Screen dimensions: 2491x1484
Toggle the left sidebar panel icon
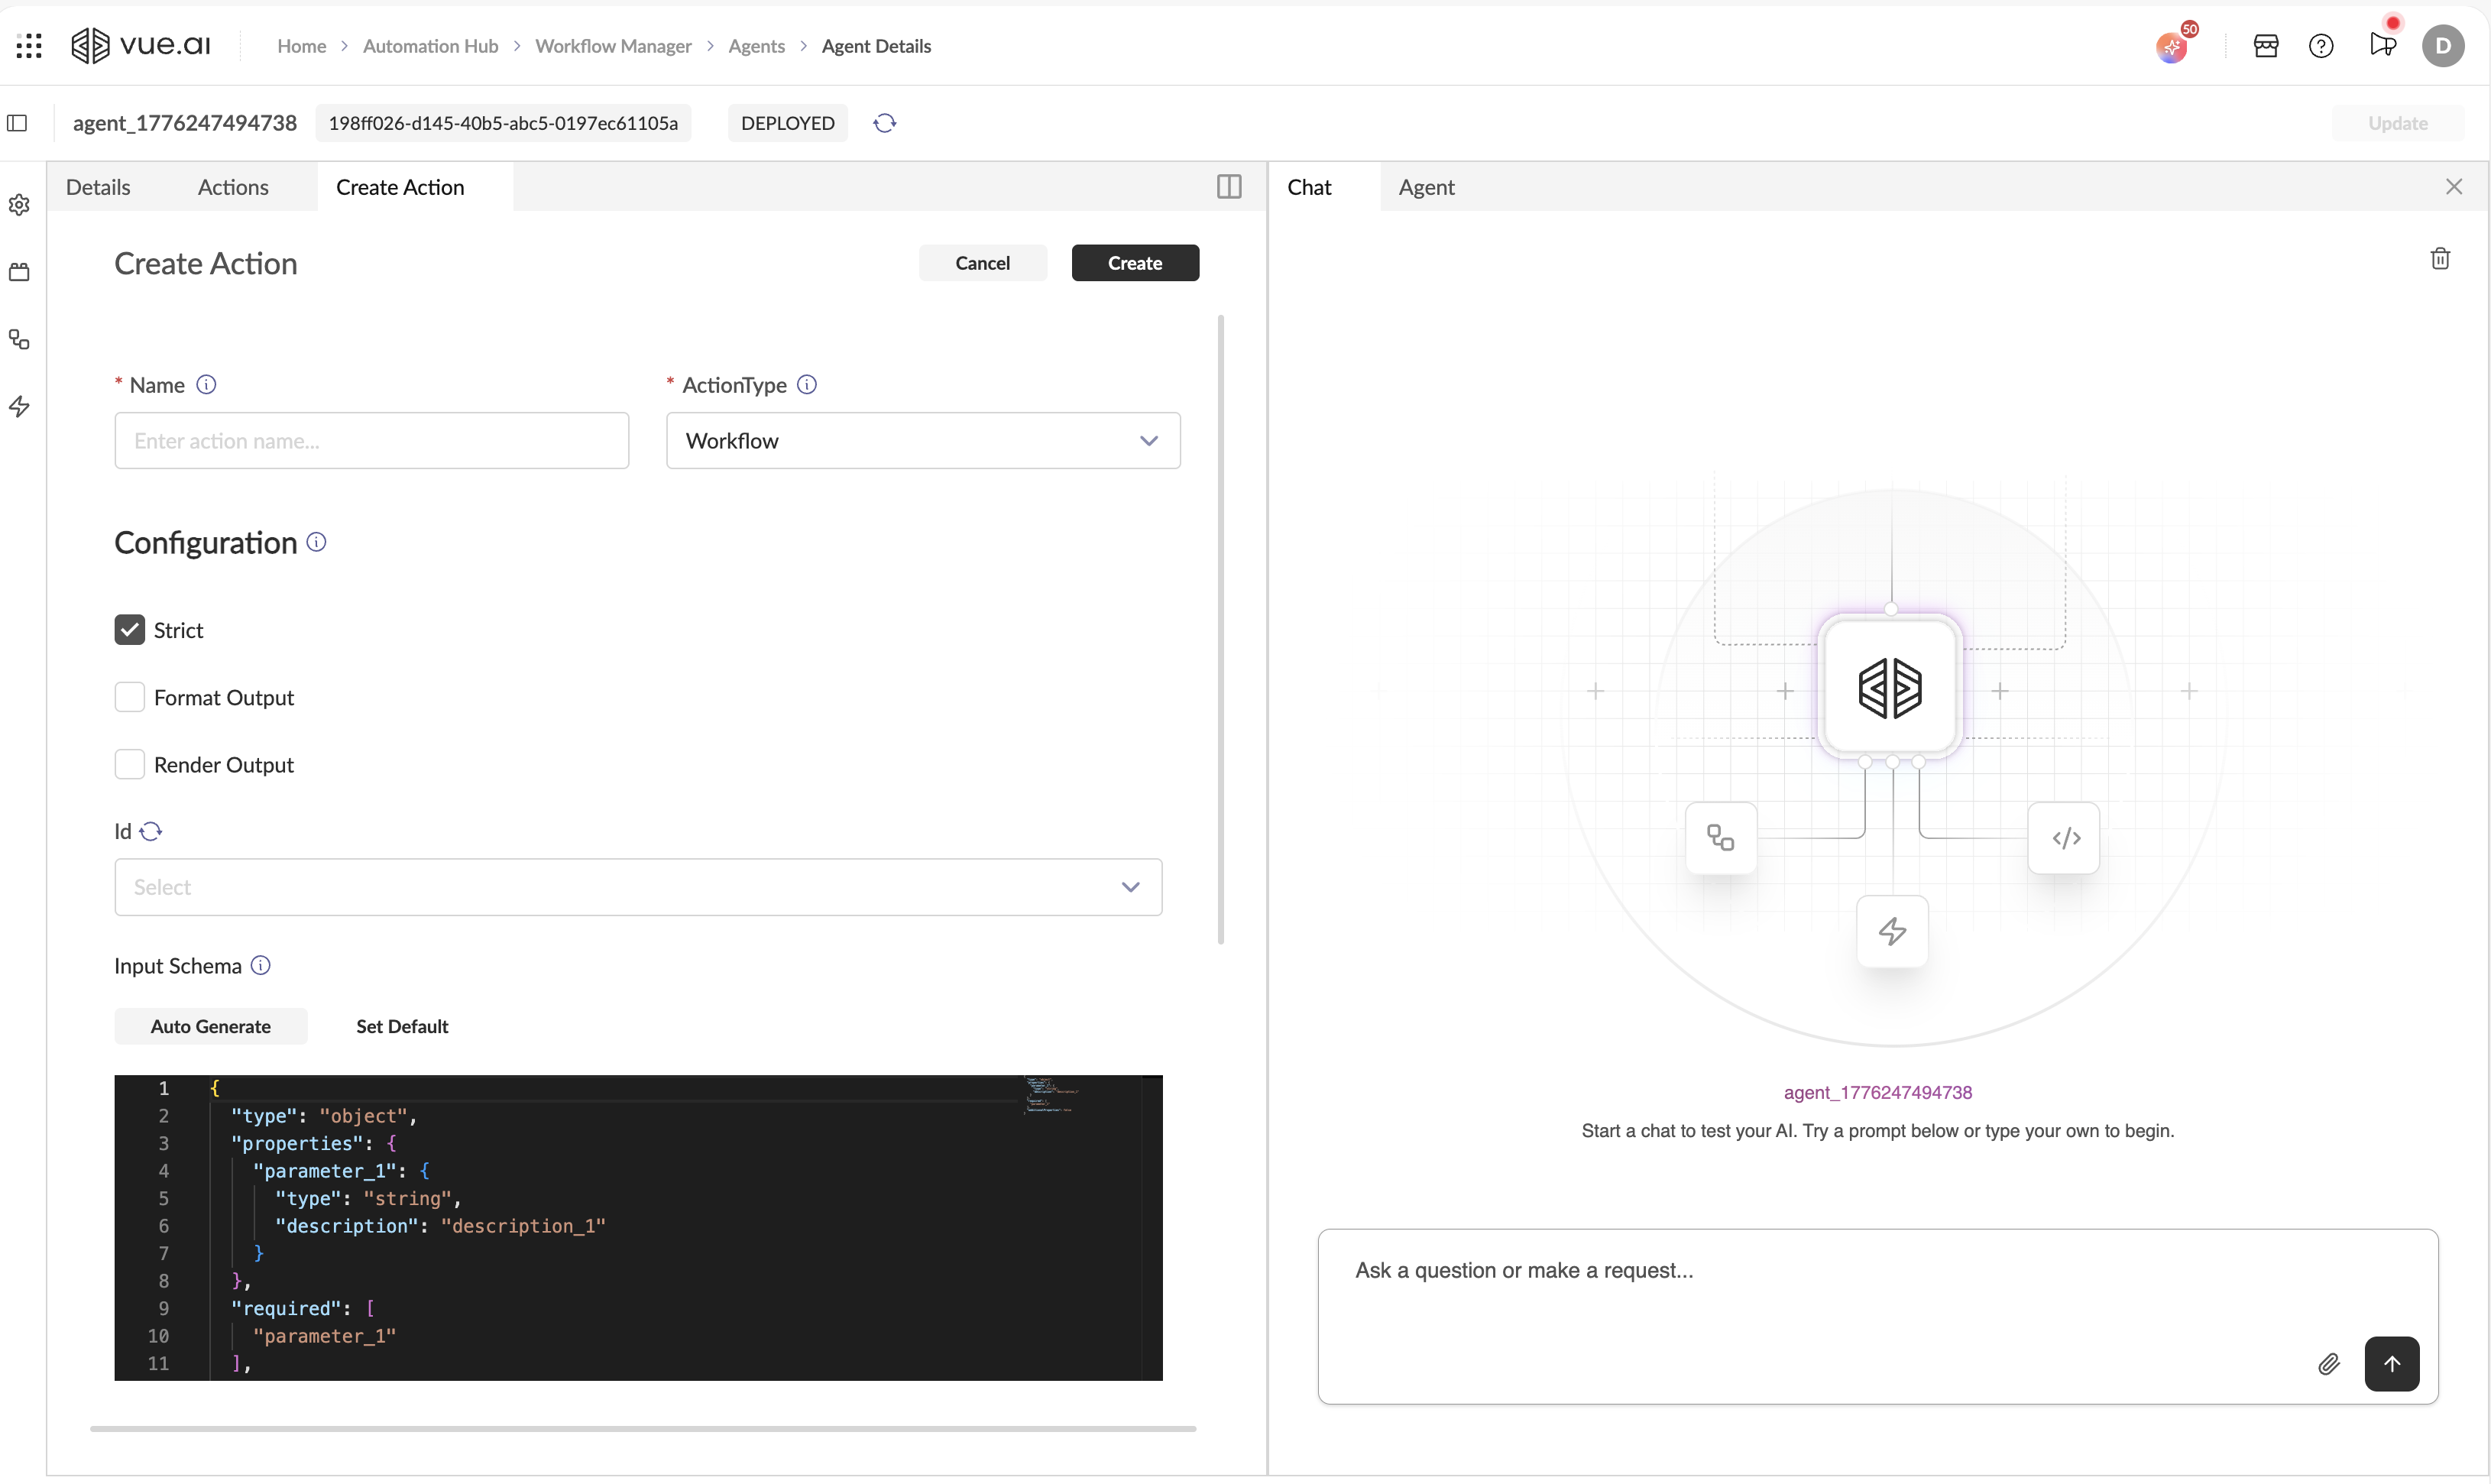pos(17,123)
